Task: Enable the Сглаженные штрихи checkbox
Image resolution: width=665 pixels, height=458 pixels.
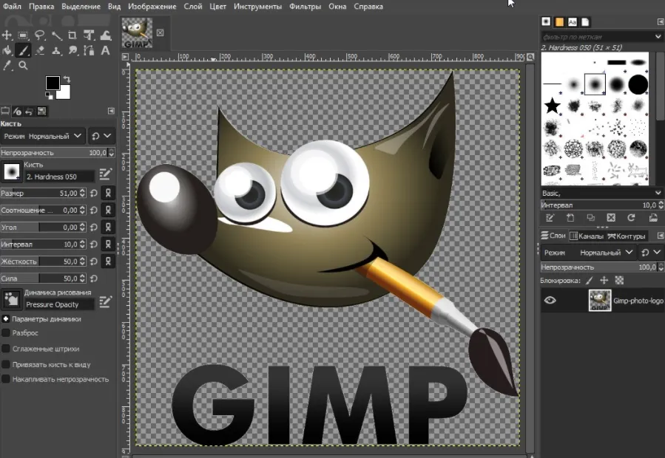Action: 6,349
